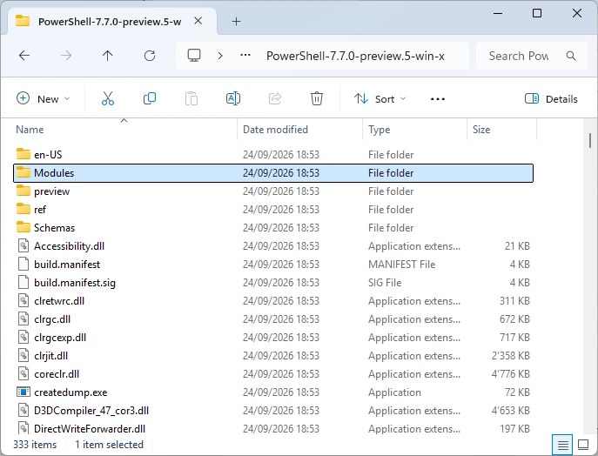The width and height of the screenshot is (598, 456).
Task: Sort files by Date modified column
Action: (x=275, y=130)
